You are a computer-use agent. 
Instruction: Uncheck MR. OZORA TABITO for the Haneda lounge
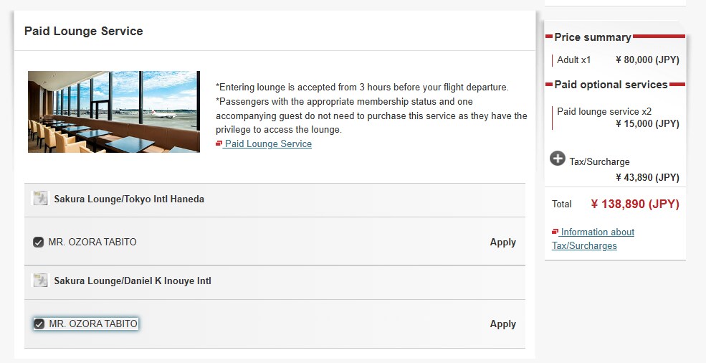point(38,242)
